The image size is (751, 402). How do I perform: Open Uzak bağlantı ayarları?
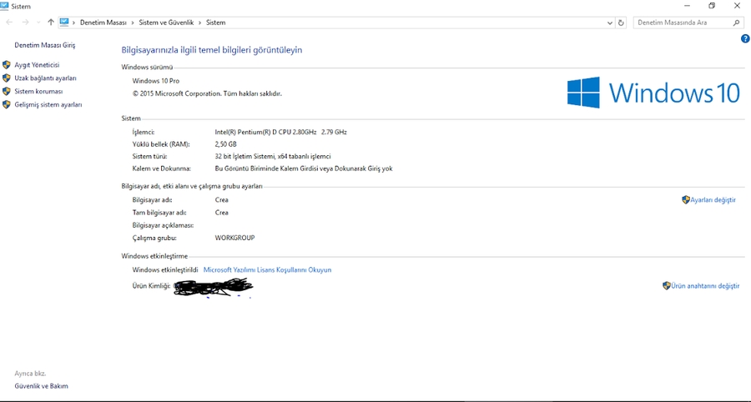pos(46,78)
